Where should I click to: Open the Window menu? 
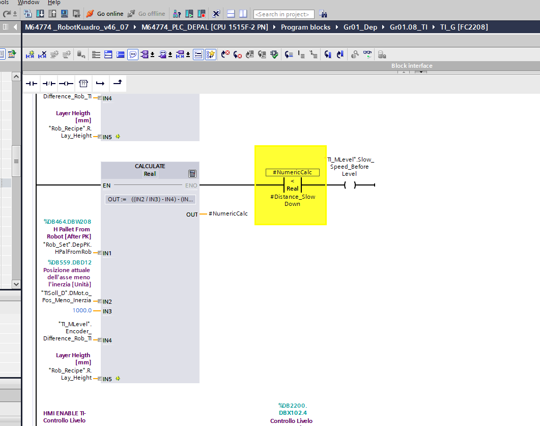(28, 3)
